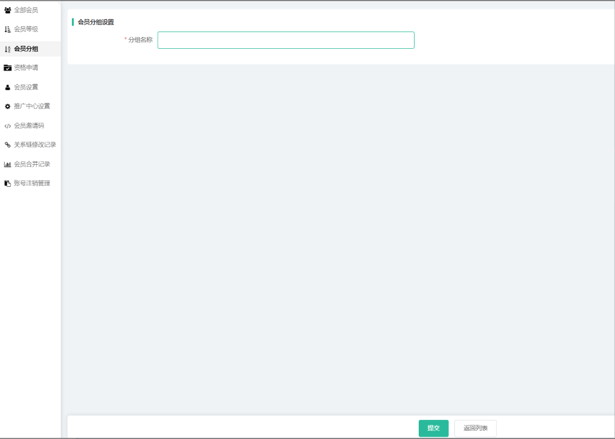Click the copy icon beside 账号注销管理
This screenshot has height=439, width=615.
(x=8, y=183)
